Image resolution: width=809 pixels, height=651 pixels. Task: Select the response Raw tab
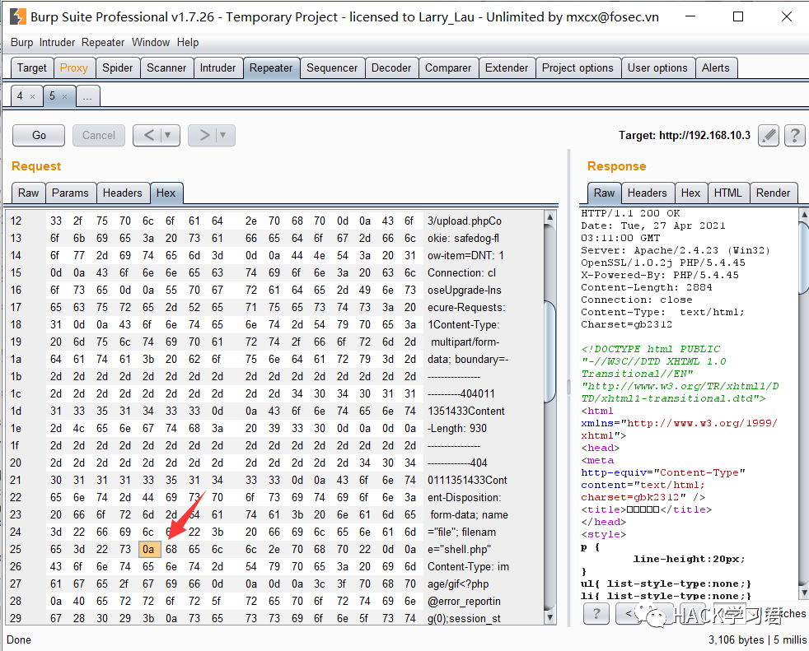[604, 193]
